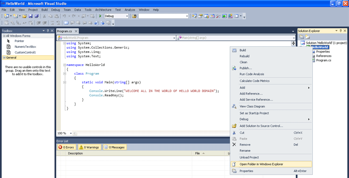The image size is (349, 178).
Task: Open the Main(string[] args) members dropdown
Action: click(x=294, y=38)
